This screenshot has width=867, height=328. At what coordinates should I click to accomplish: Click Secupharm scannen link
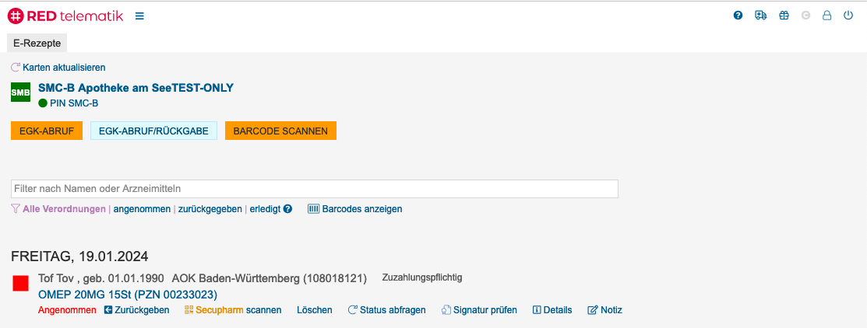233,310
